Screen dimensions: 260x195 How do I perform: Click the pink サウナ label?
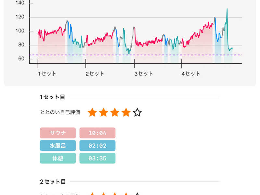[58, 133]
